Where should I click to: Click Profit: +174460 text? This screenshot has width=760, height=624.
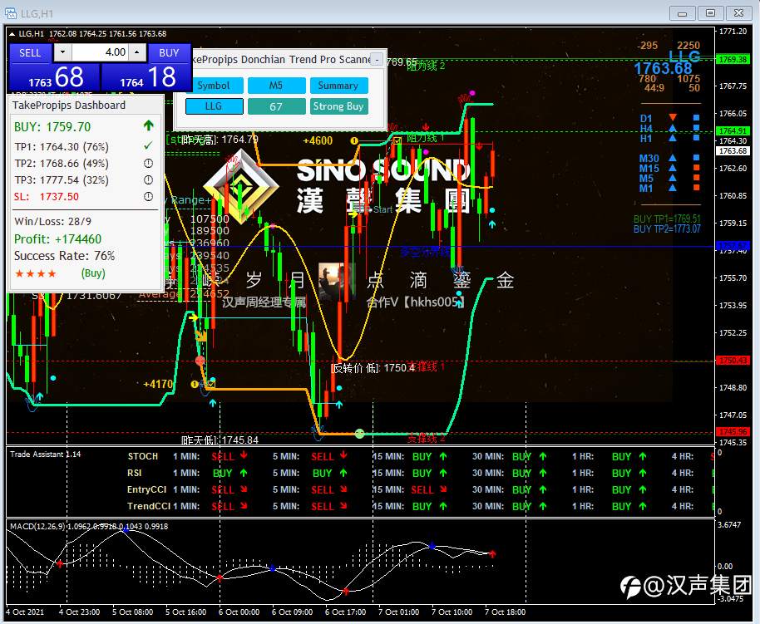tap(57, 238)
